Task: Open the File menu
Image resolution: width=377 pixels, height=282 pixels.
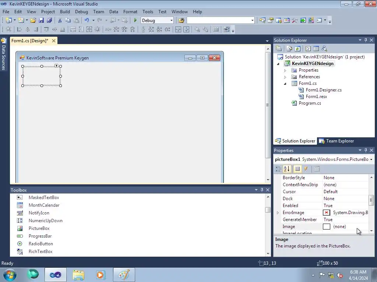Action: point(6,11)
